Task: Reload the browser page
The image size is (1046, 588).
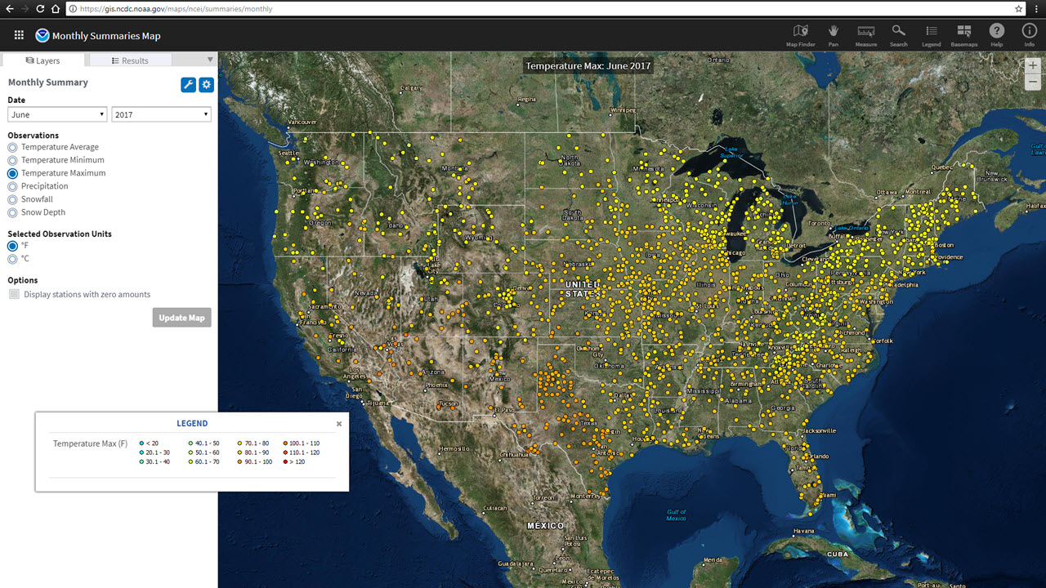Action: pyautogui.click(x=40, y=9)
